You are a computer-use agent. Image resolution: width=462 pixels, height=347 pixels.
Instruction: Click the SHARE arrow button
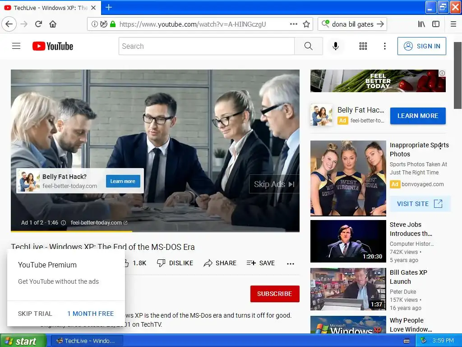[x=220, y=263]
